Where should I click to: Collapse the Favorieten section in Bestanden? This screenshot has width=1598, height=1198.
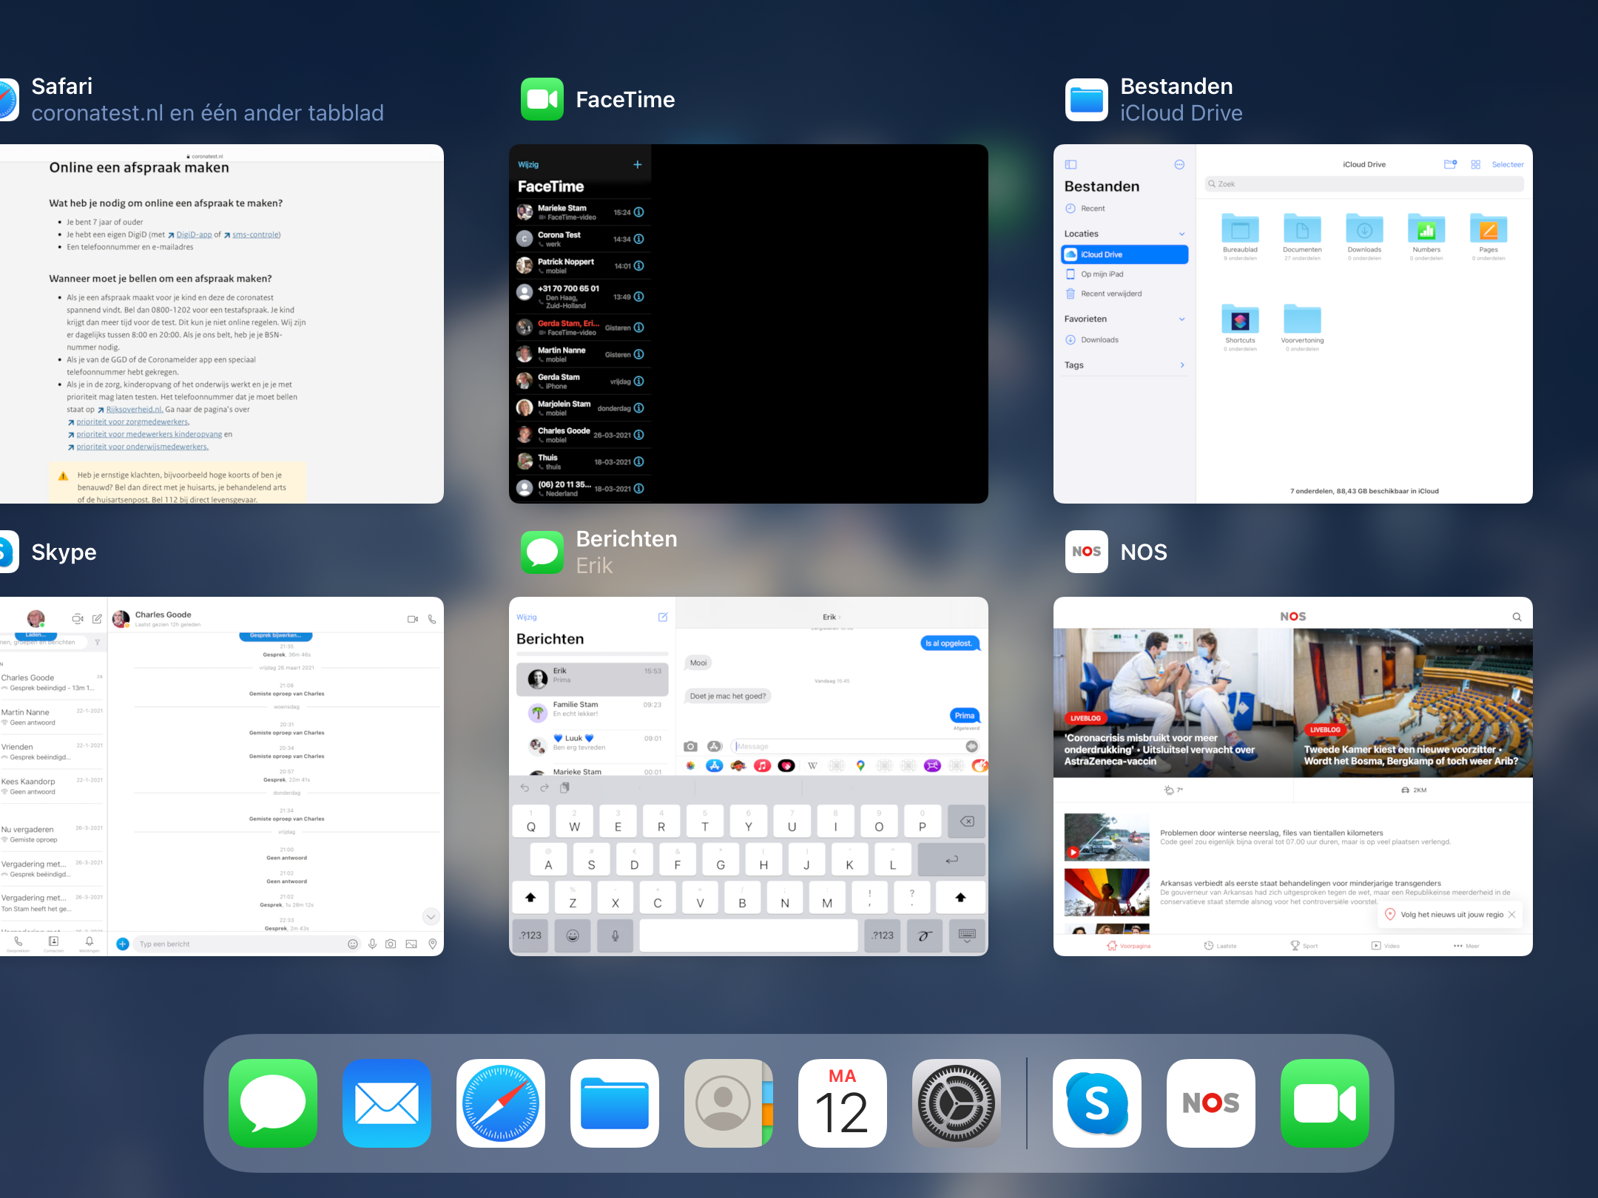(1181, 319)
